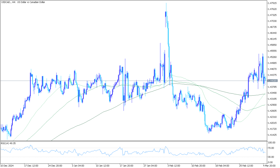This screenshot has height=168, width=280.
Task: Click the RSI(14) 49.35 indicator label
Action: tap(8, 143)
